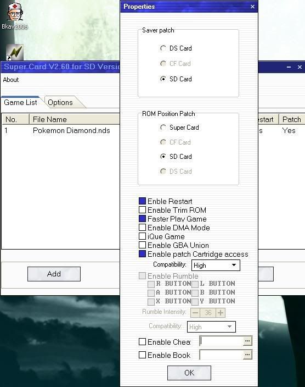
Task: Close the Properties dialog
Action: tap(252, 7)
